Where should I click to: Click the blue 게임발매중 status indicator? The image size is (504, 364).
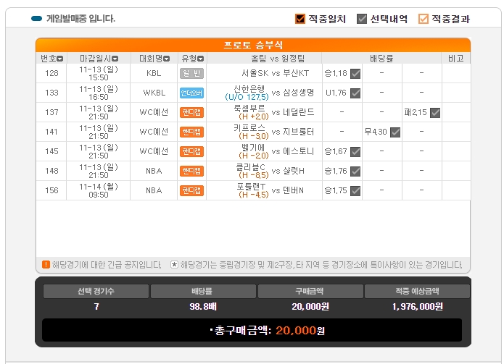pos(37,19)
